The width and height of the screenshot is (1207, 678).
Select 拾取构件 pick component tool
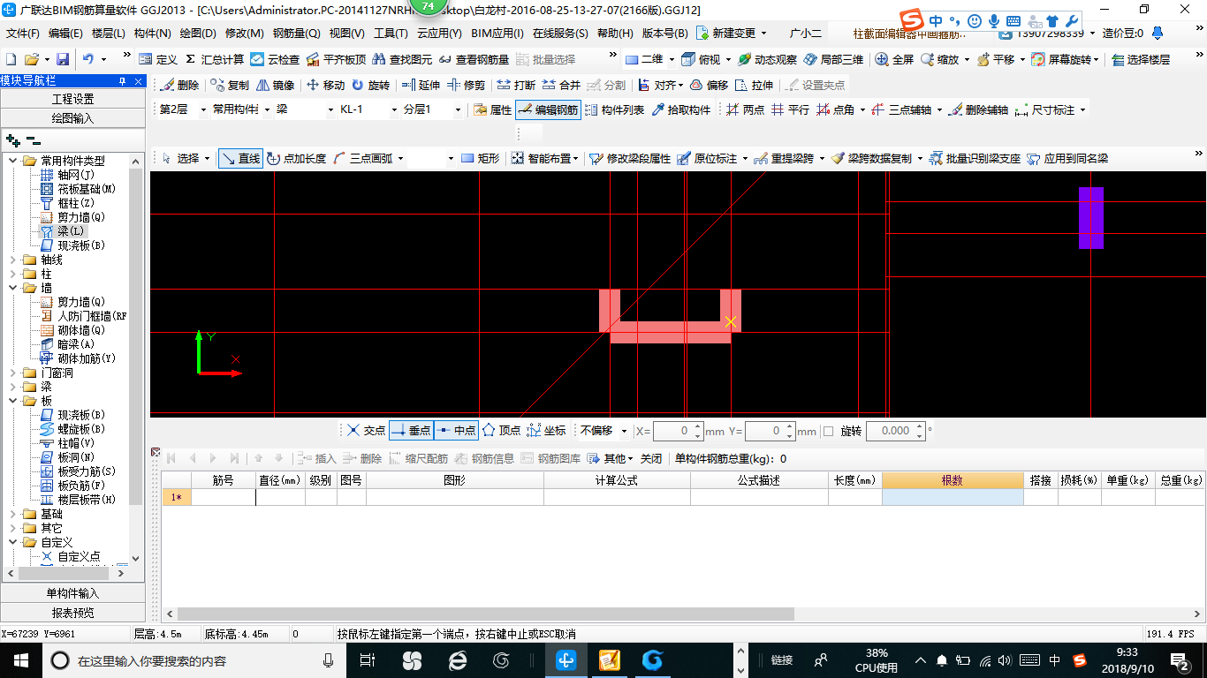680,109
